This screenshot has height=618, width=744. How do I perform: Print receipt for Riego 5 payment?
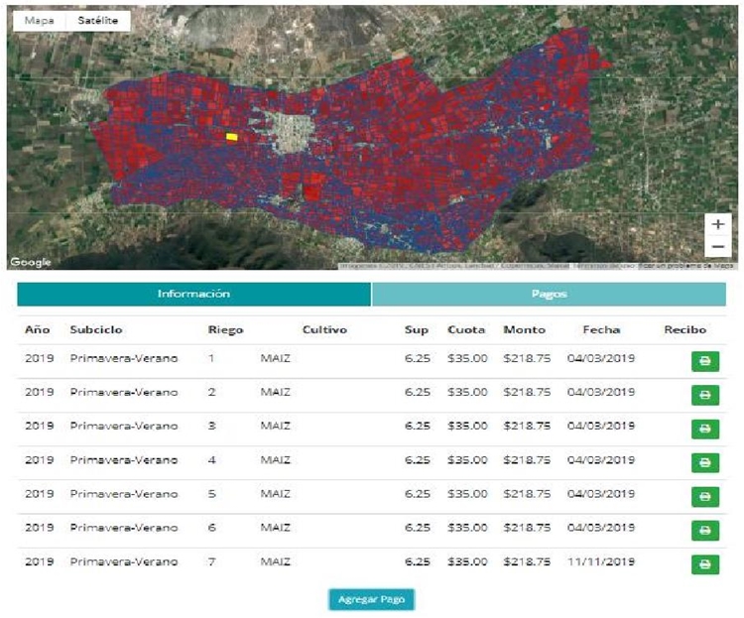(x=704, y=496)
